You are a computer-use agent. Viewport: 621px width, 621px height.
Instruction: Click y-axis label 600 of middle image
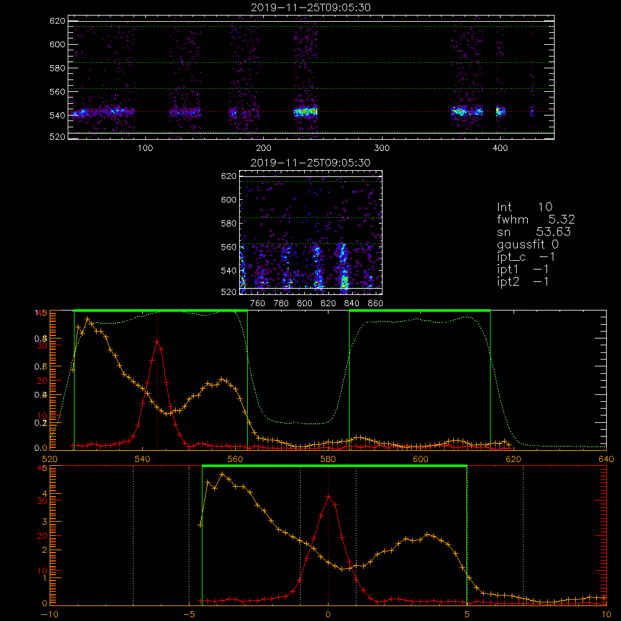(x=229, y=199)
